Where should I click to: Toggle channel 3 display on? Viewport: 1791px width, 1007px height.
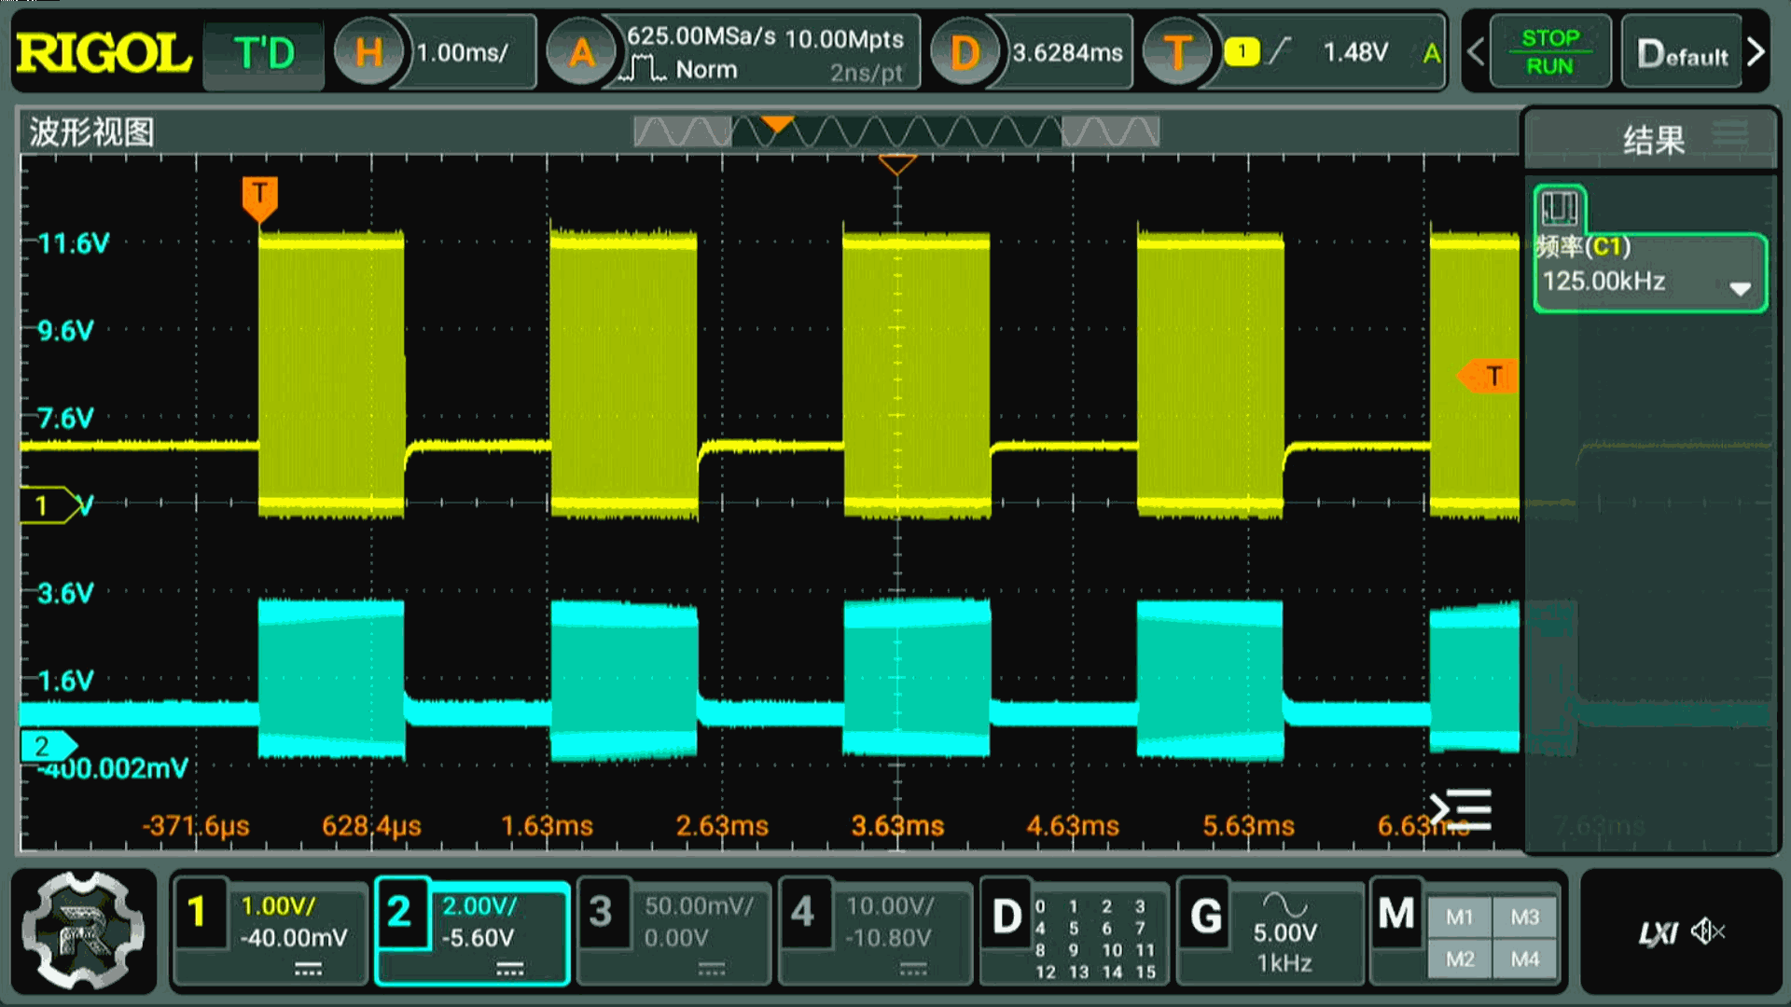click(601, 913)
